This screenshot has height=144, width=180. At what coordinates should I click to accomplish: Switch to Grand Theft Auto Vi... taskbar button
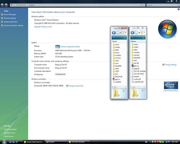pos(33,142)
